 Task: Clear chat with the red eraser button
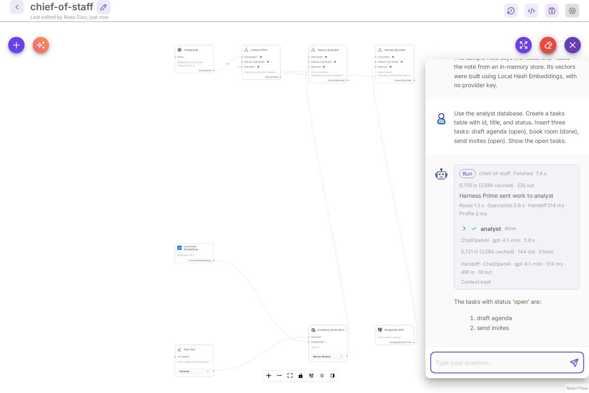pos(548,45)
